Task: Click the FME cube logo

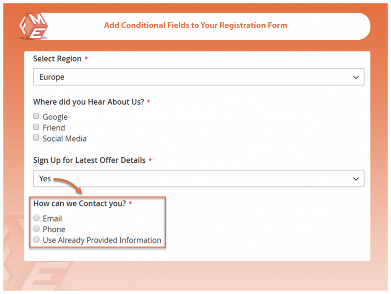Action: click(x=34, y=26)
